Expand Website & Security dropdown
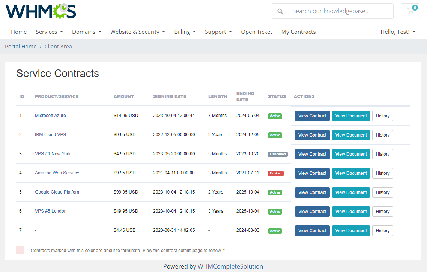This screenshot has height=272, width=427. [x=138, y=32]
